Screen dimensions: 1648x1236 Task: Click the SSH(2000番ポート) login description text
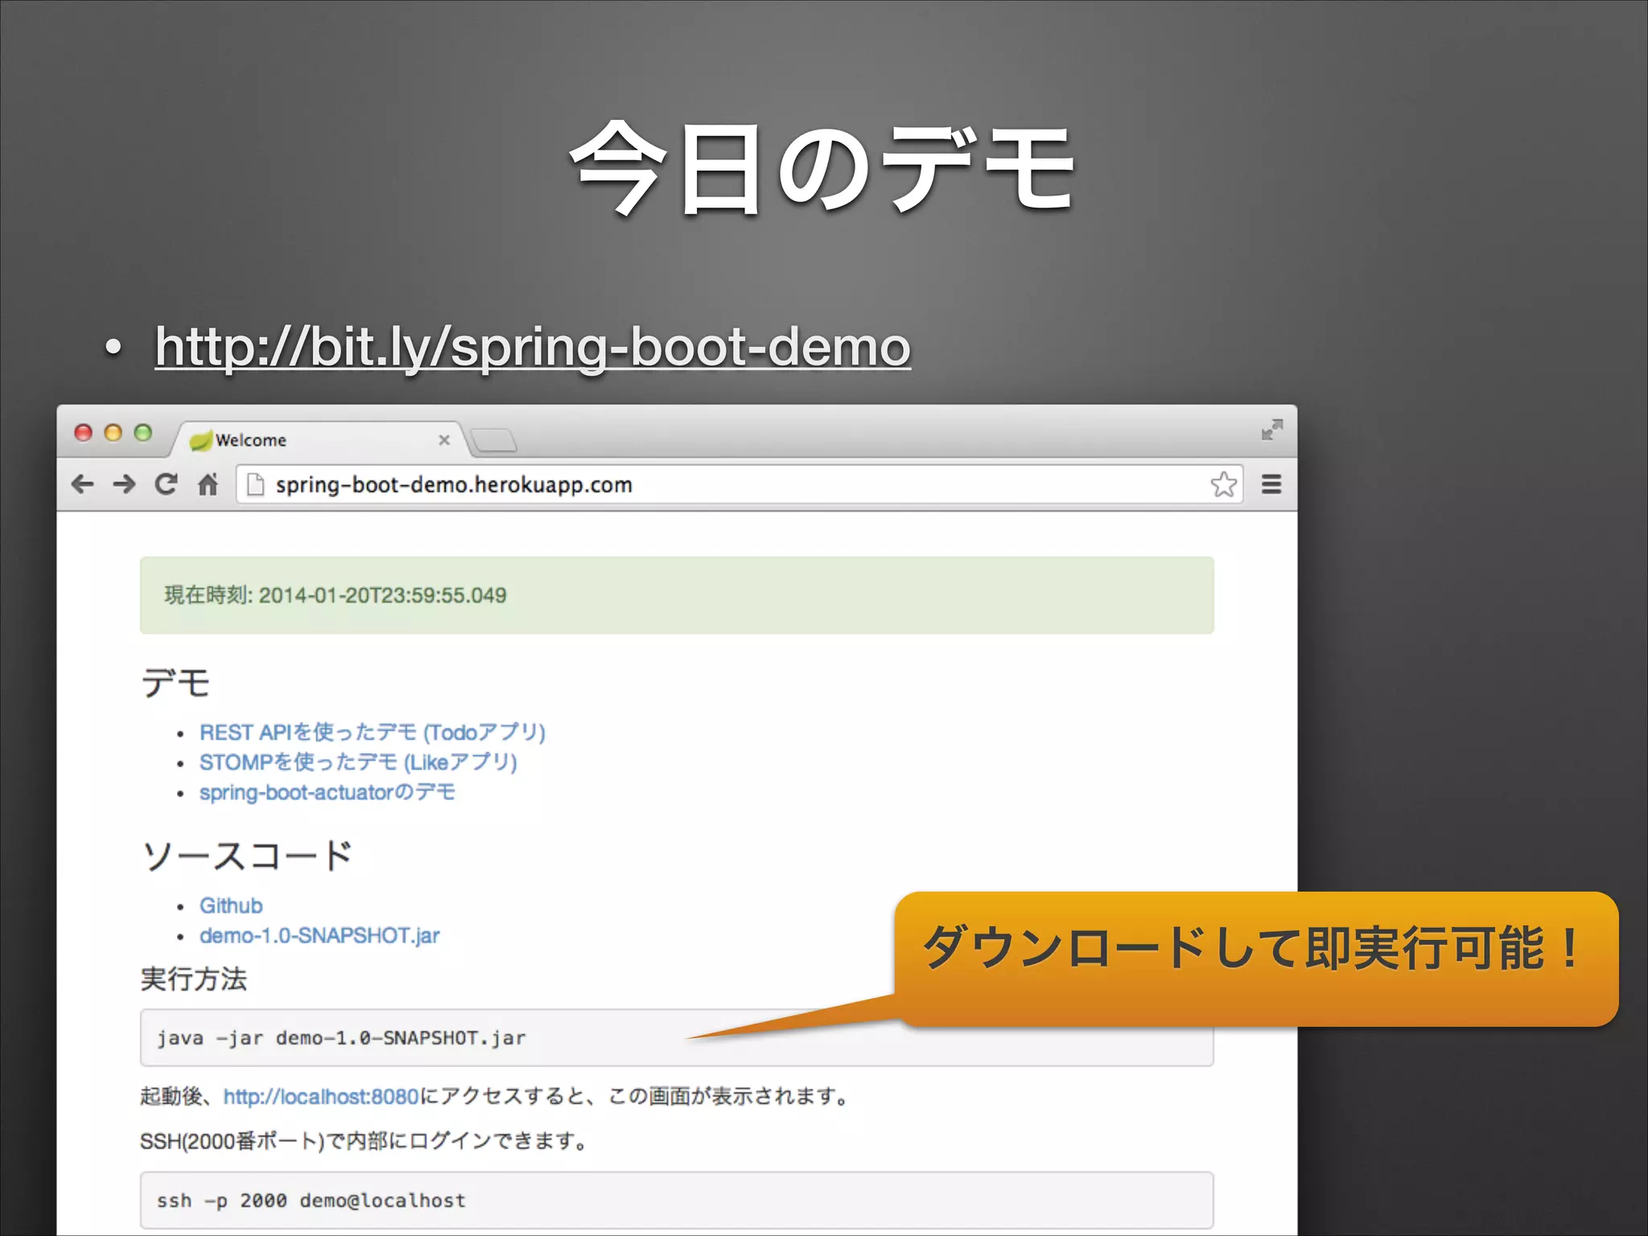pos(365,1141)
